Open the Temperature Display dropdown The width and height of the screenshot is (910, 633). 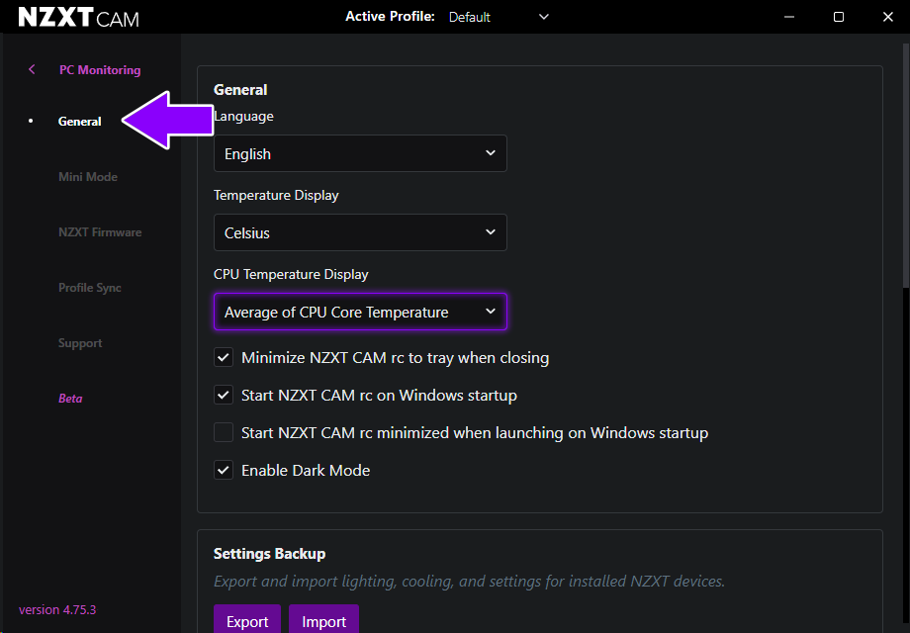click(360, 232)
